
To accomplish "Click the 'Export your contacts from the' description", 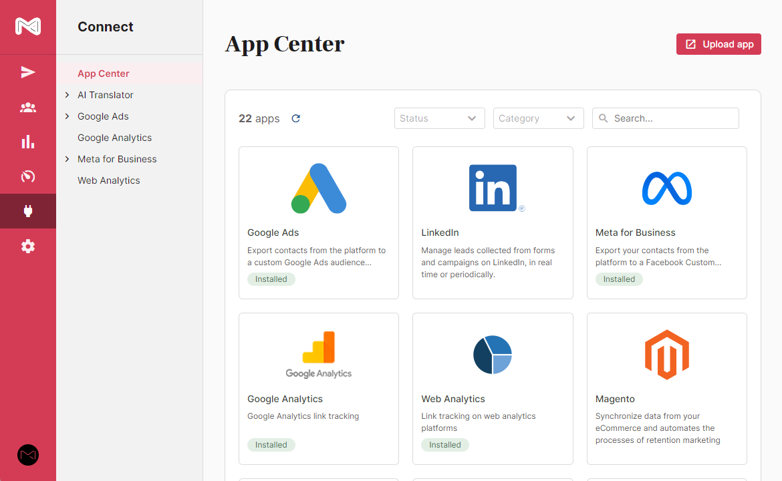I will pyautogui.click(x=658, y=257).
